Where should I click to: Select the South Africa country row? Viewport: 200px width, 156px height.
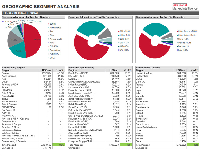pyautogui.click(x=167, y=102)
